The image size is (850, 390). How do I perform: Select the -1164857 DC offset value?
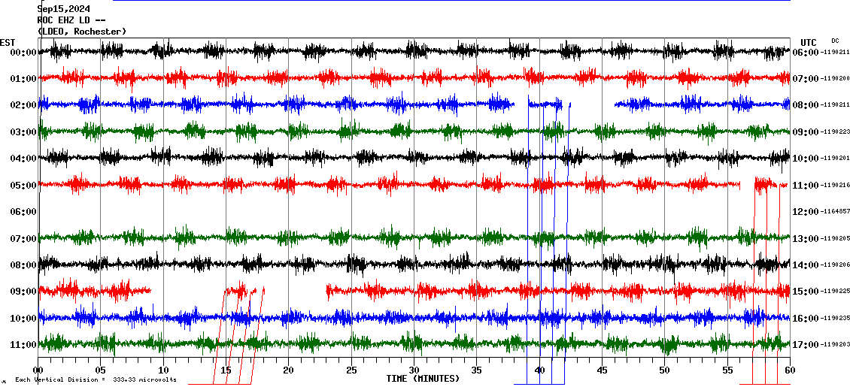coord(835,212)
